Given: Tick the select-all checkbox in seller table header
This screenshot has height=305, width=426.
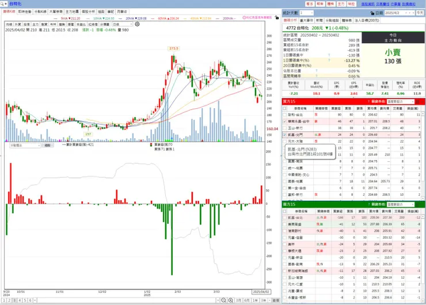Looking at the screenshot, I should click(284, 211).
